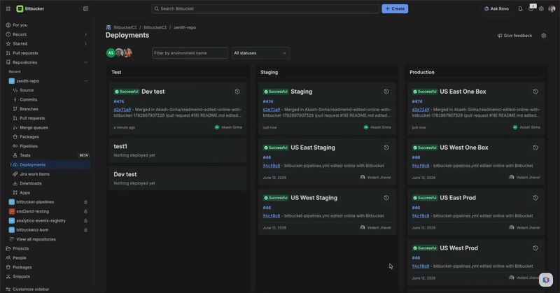View history for US East Prod
The height and width of the screenshot is (293, 560).
[x=535, y=198]
